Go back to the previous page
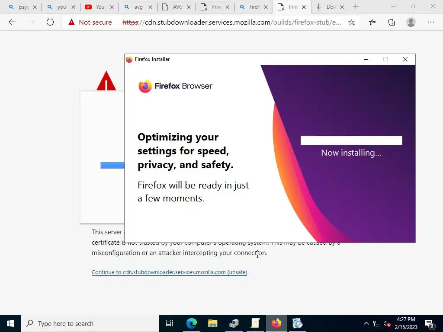 click(12, 22)
